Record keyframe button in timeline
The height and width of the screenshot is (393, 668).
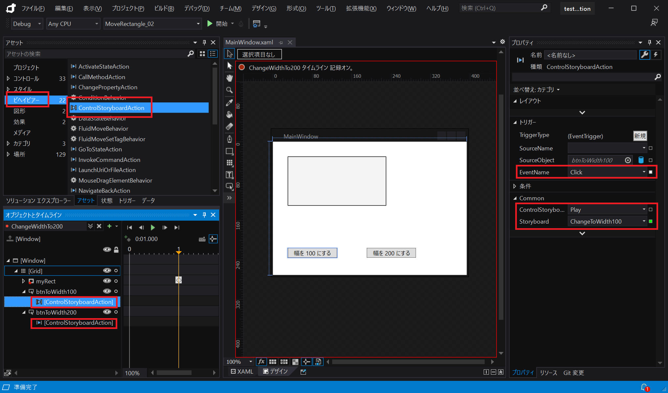127,238
